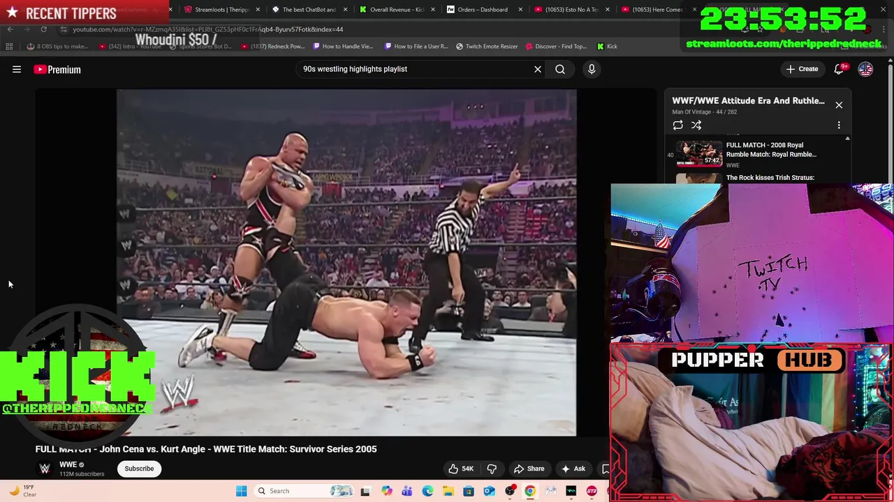Viewport: 894px width, 502px height.
Task: Close the Orders – Dashboard tab
Action: pyautogui.click(x=520, y=10)
